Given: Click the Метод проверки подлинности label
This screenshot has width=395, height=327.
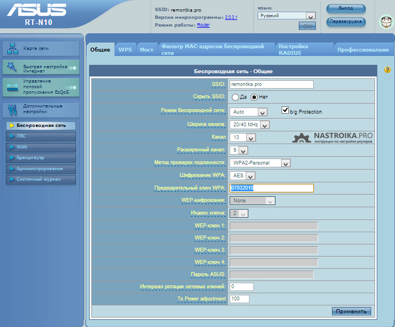Looking at the screenshot, I should (190, 162).
